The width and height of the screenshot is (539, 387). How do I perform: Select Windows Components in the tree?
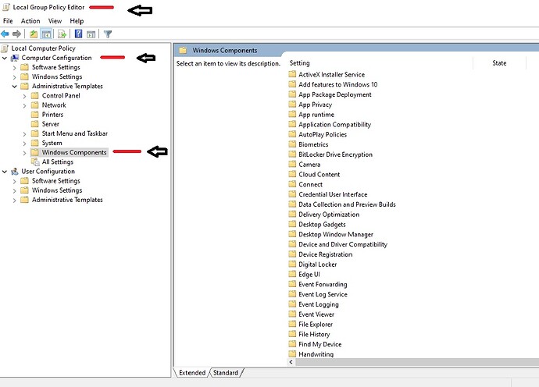(x=74, y=152)
